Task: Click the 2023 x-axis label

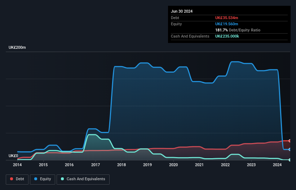Action: coord(251,165)
